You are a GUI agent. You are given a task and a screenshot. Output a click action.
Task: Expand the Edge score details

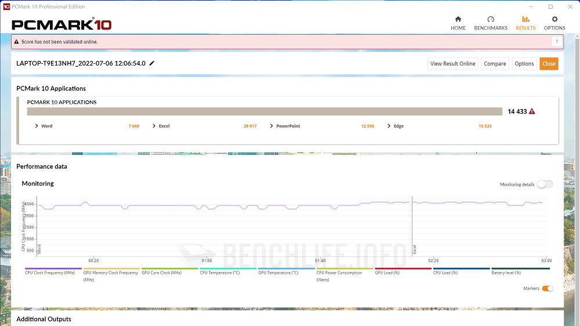tap(389, 126)
